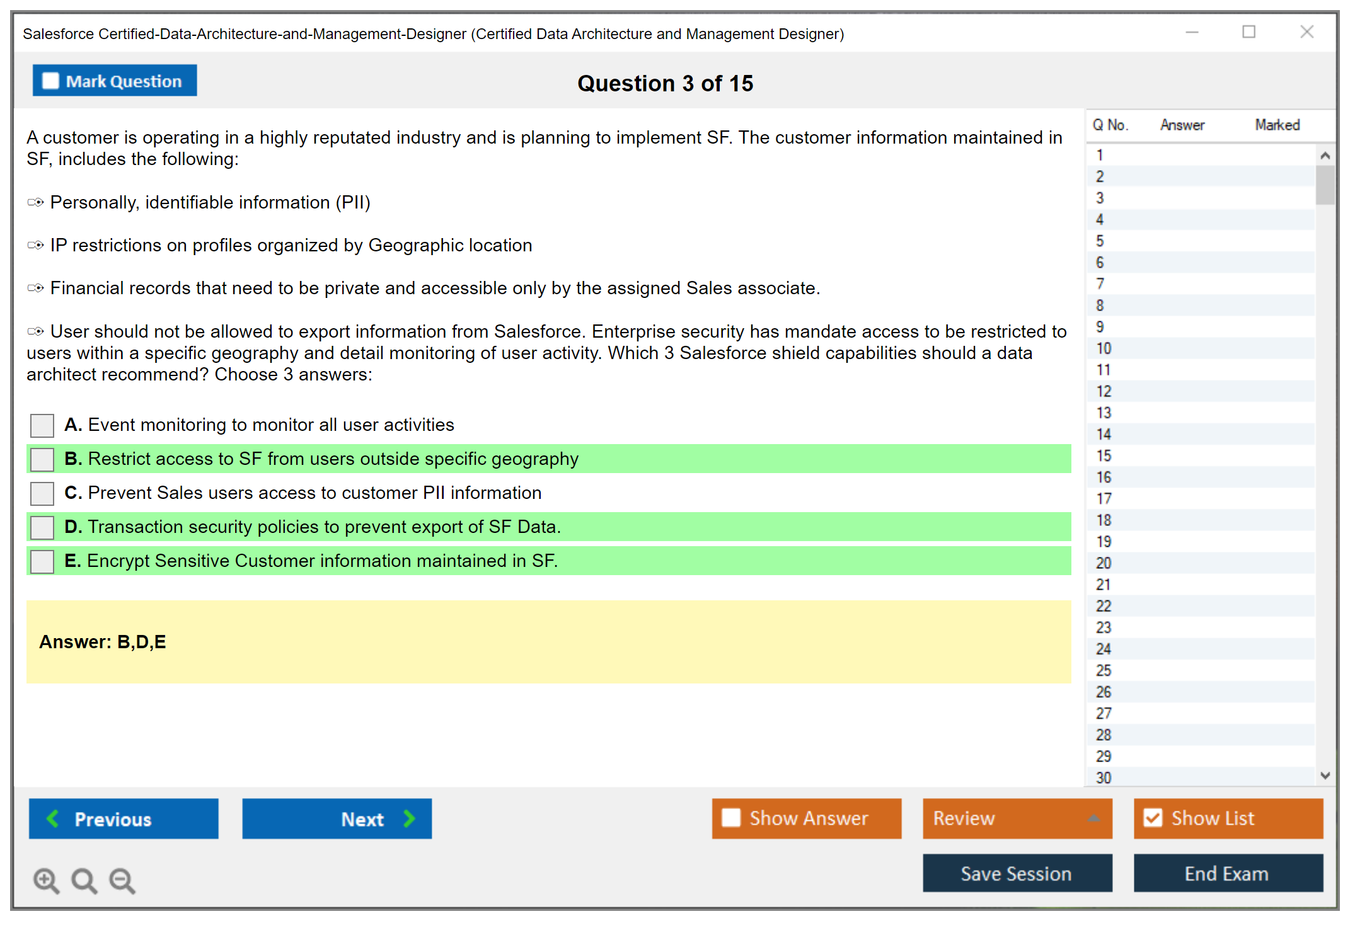The height and width of the screenshot is (926, 1355).
Task: Click the green left arrow on Previous
Action: point(53,818)
